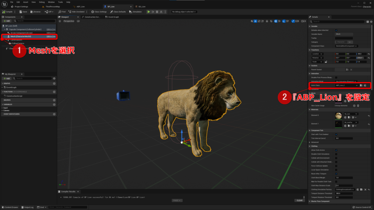Image resolution: width=374 pixels, height=210 pixels.
Task: Click Add in Components panel
Action: [x=7, y=21]
